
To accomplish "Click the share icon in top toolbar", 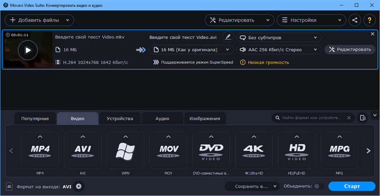I will [355, 20].
